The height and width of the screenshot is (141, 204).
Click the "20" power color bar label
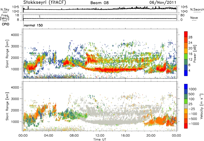[x=190, y=48]
